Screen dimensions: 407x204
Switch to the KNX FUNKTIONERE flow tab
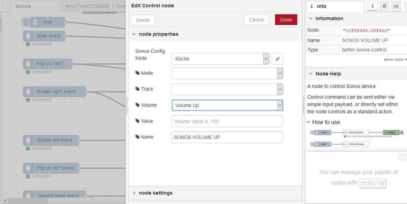[x=87, y=6]
